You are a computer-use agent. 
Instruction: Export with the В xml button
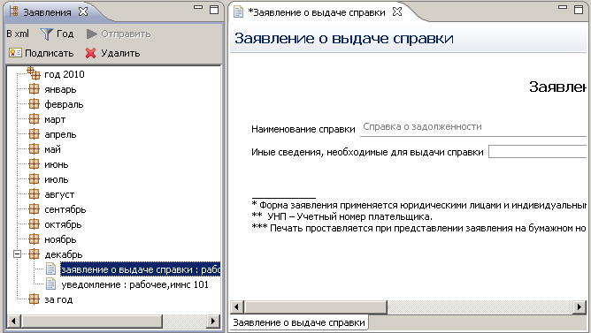tap(18, 34)
